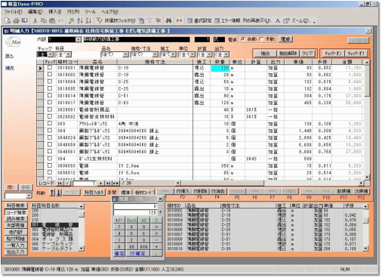Screen dimensions: 382x278
Task: Open the ツール menu
Action: 90,11
